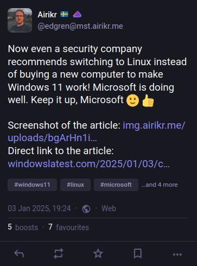Click the purple triangle badge icon
The image size is (197, 266).
click(x=77, y=14)
